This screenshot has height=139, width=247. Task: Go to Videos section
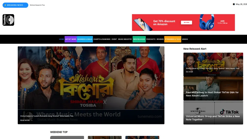(185, 39)
